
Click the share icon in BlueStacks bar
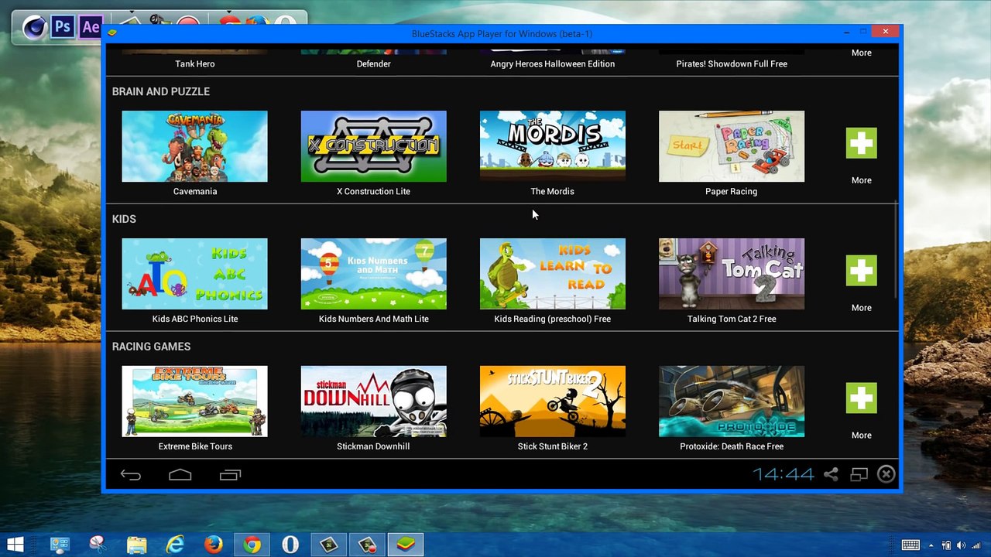pyautogui.click(x=831, y=474)
